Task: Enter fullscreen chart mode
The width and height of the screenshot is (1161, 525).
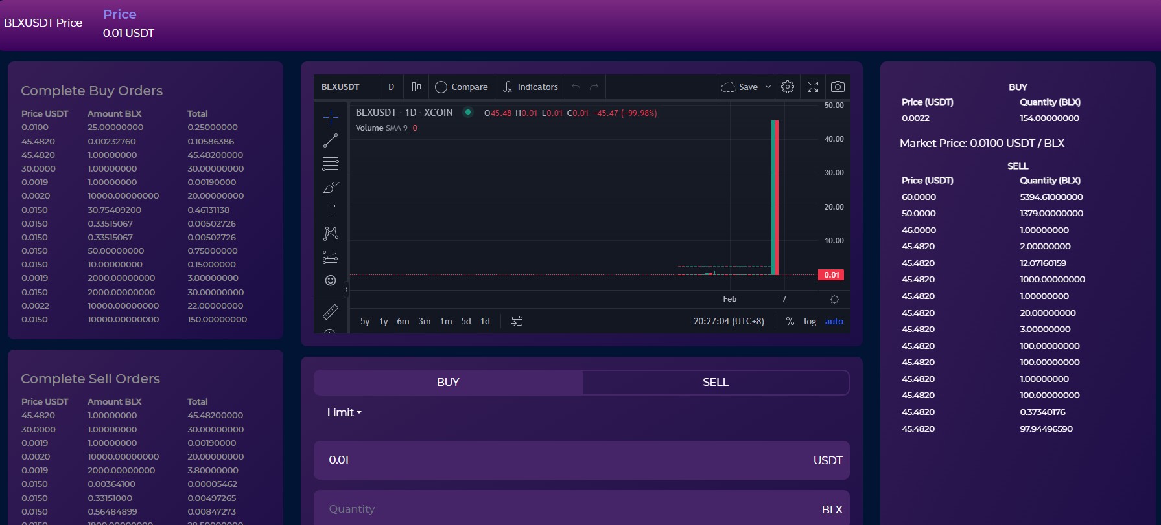Action: (x=813, y=87)
